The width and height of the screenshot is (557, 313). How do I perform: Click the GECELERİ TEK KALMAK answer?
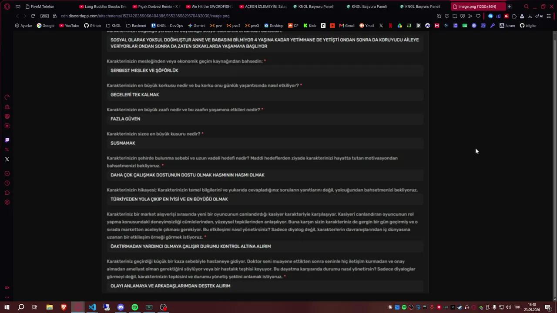tap(135, 95)
